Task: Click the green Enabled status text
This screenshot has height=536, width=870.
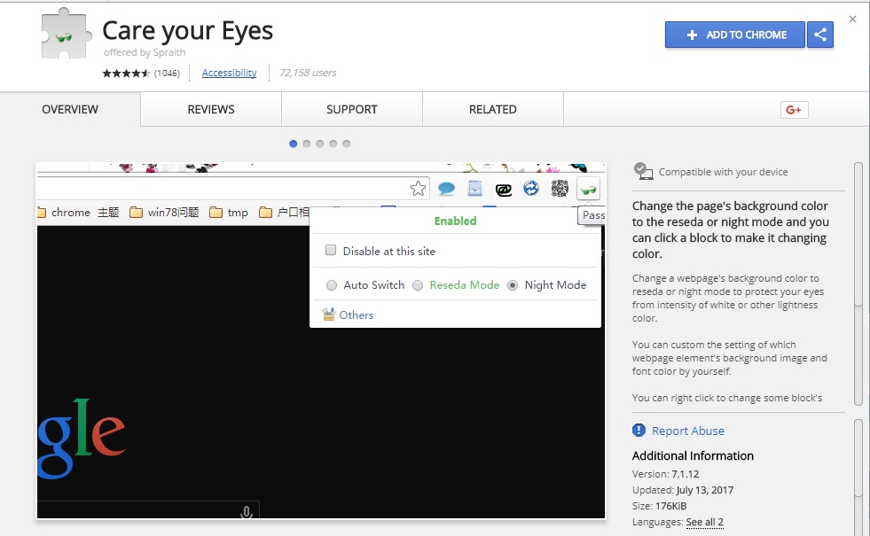Action: (x=456, y=221)
